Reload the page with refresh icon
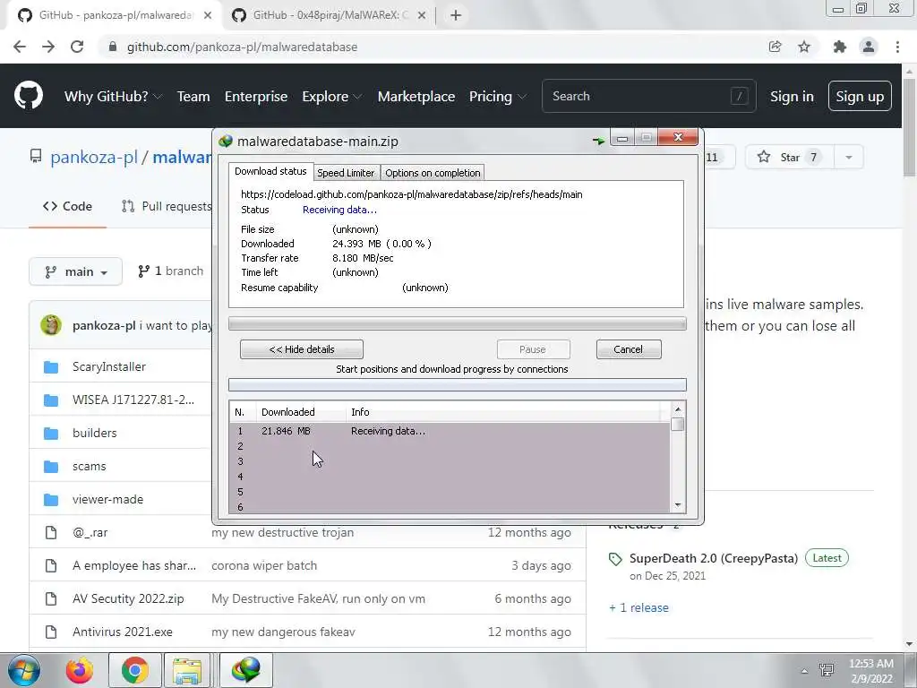 click(x=77, y=47)
